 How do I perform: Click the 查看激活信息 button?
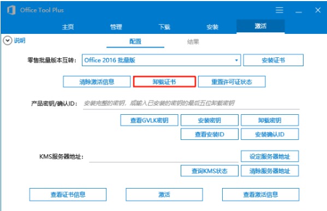pos(261,195)
